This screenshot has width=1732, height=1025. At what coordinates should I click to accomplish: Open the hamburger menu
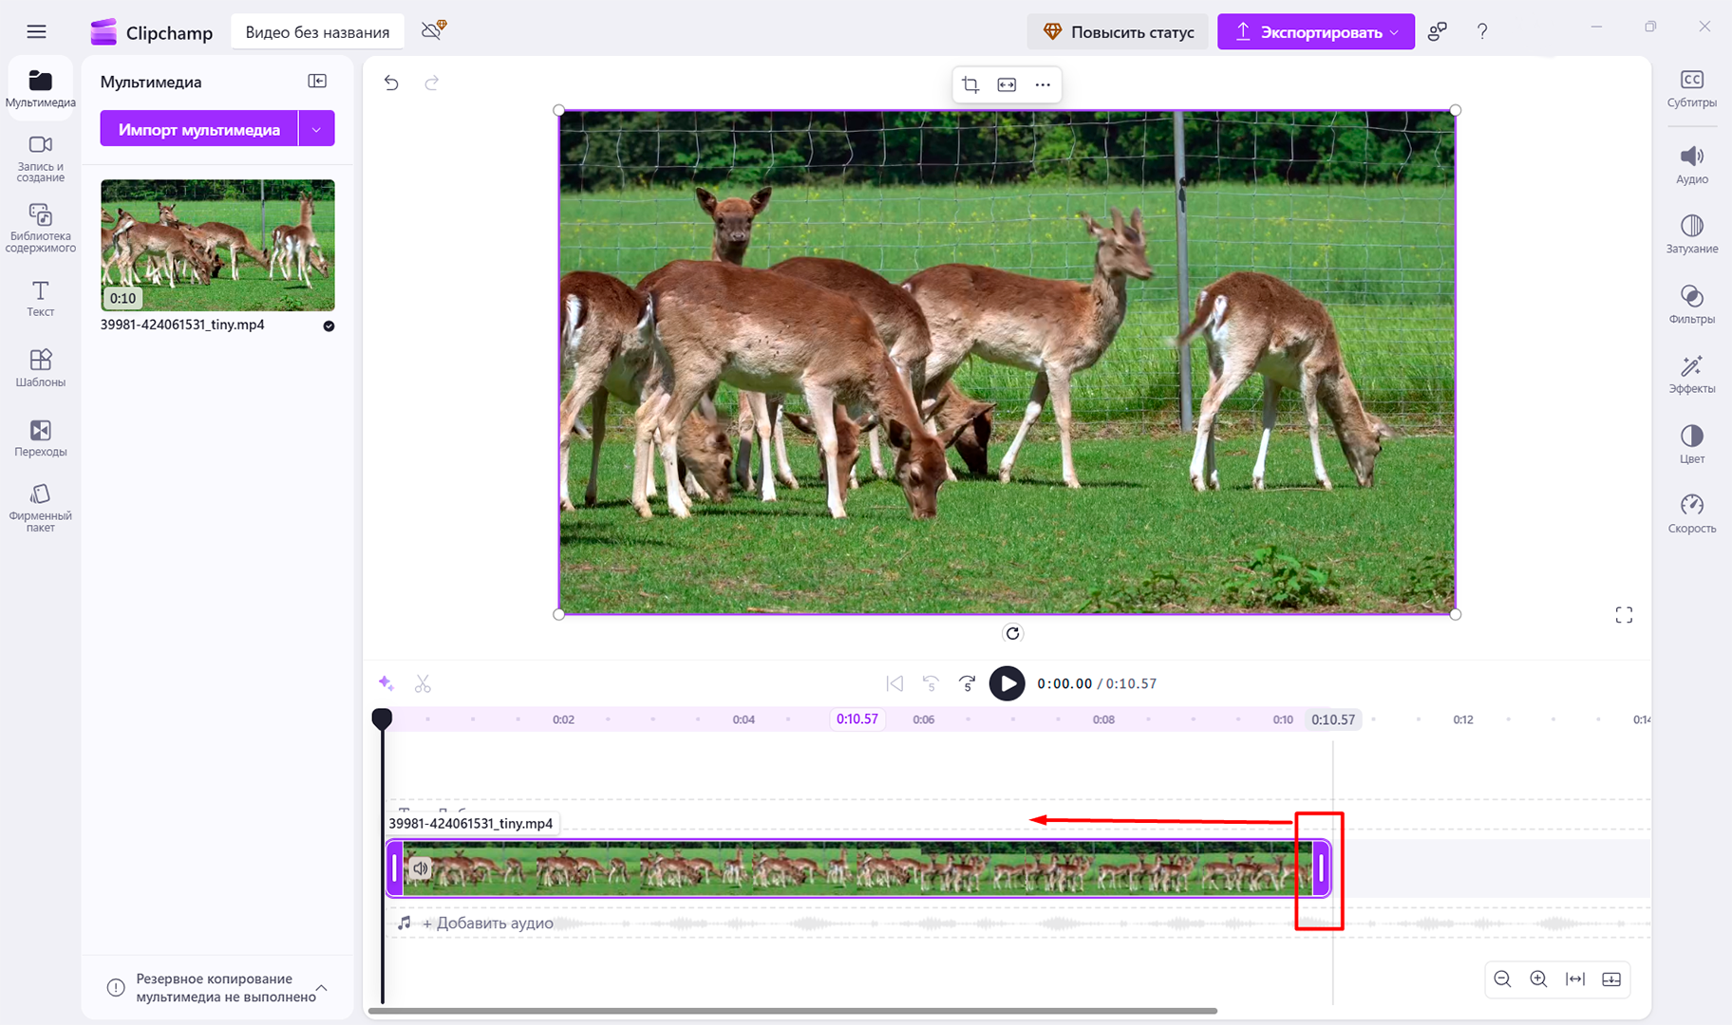click(37, 30)
